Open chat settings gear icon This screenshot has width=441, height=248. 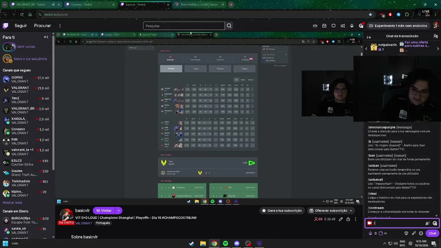tap(421, 233)
